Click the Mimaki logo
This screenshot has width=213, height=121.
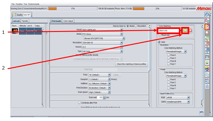click(x=204, y=9)
